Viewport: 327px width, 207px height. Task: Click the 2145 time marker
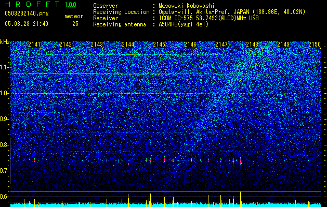pos(159,45)
